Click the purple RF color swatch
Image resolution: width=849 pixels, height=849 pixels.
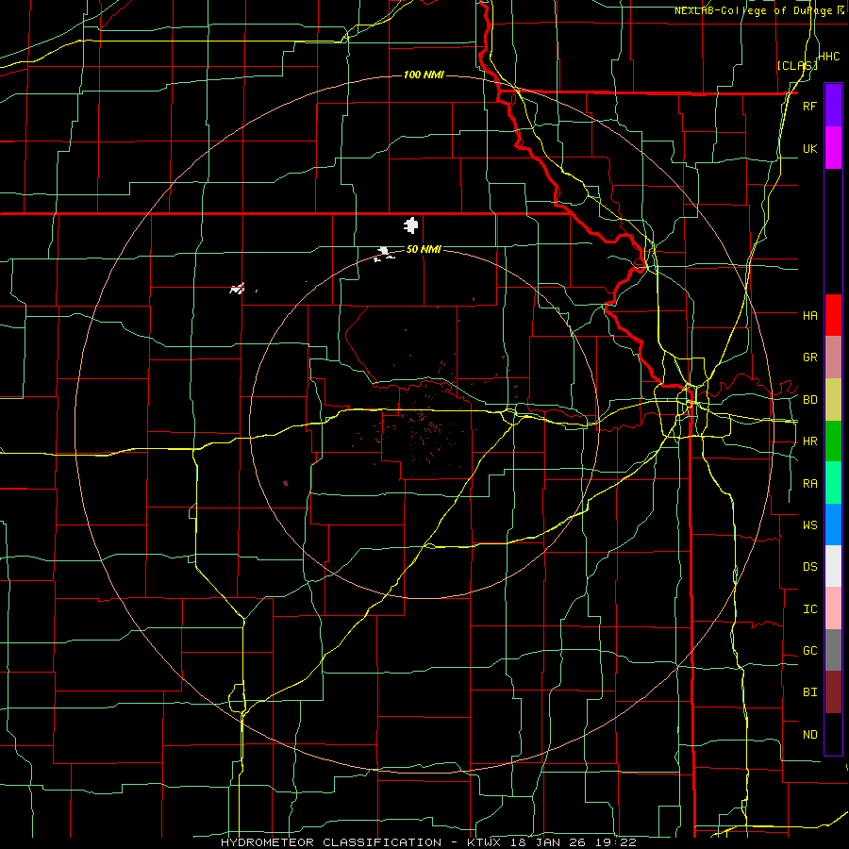833,106
